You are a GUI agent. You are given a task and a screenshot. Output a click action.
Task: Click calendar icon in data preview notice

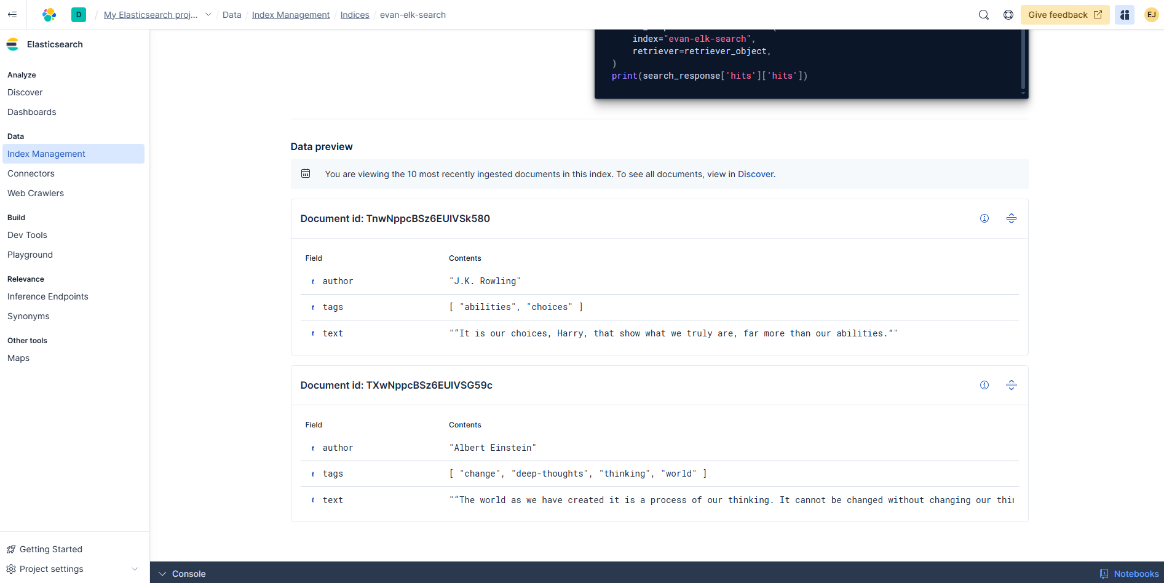306,173
